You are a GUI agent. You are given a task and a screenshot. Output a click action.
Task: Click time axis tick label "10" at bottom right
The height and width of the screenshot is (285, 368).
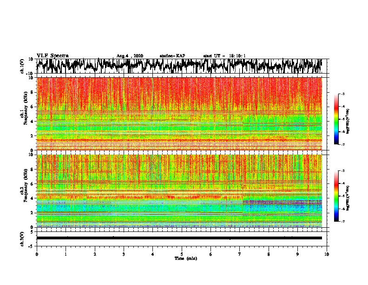click(327, 254)
